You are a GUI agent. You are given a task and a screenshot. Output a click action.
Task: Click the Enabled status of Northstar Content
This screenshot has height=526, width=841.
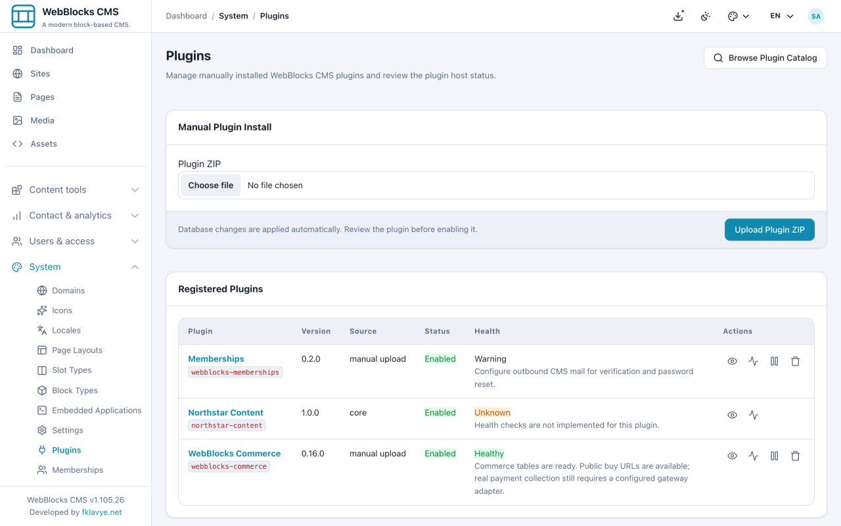440,413
